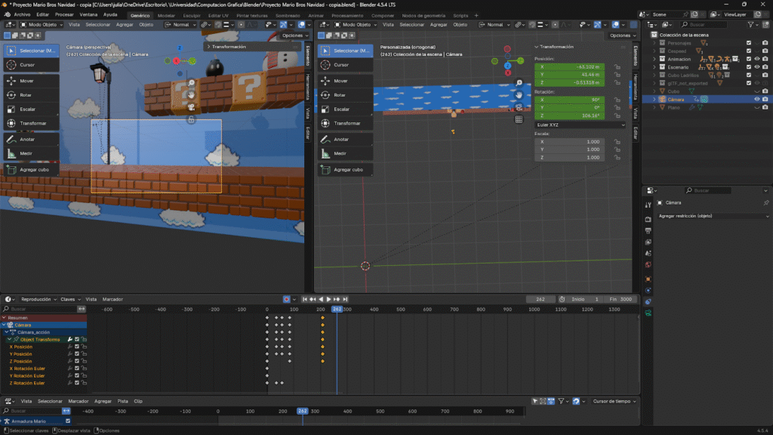Viewport: 773px width, 435px height.
Task: Switch to the Animar workspace tab
Action: click(x=316, y=15)
